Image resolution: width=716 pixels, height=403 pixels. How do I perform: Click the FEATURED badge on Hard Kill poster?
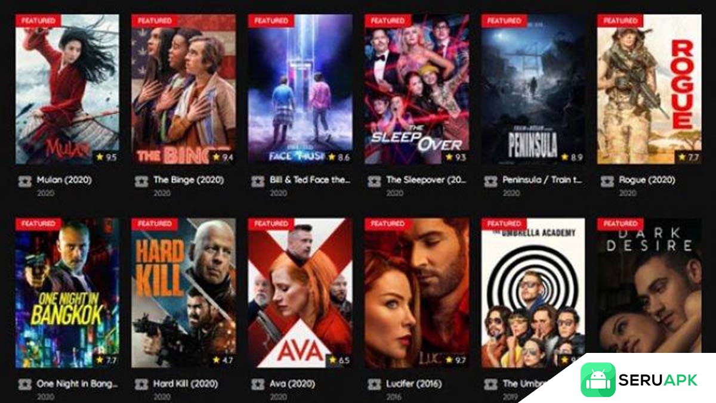coord(155,224)
